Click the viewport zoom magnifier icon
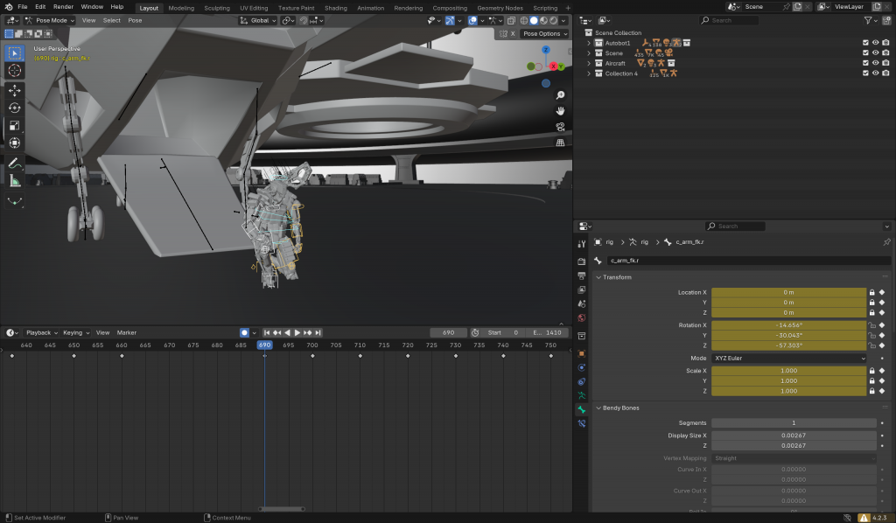Viewport: 896px width, 523px height. tap(560, 95)
